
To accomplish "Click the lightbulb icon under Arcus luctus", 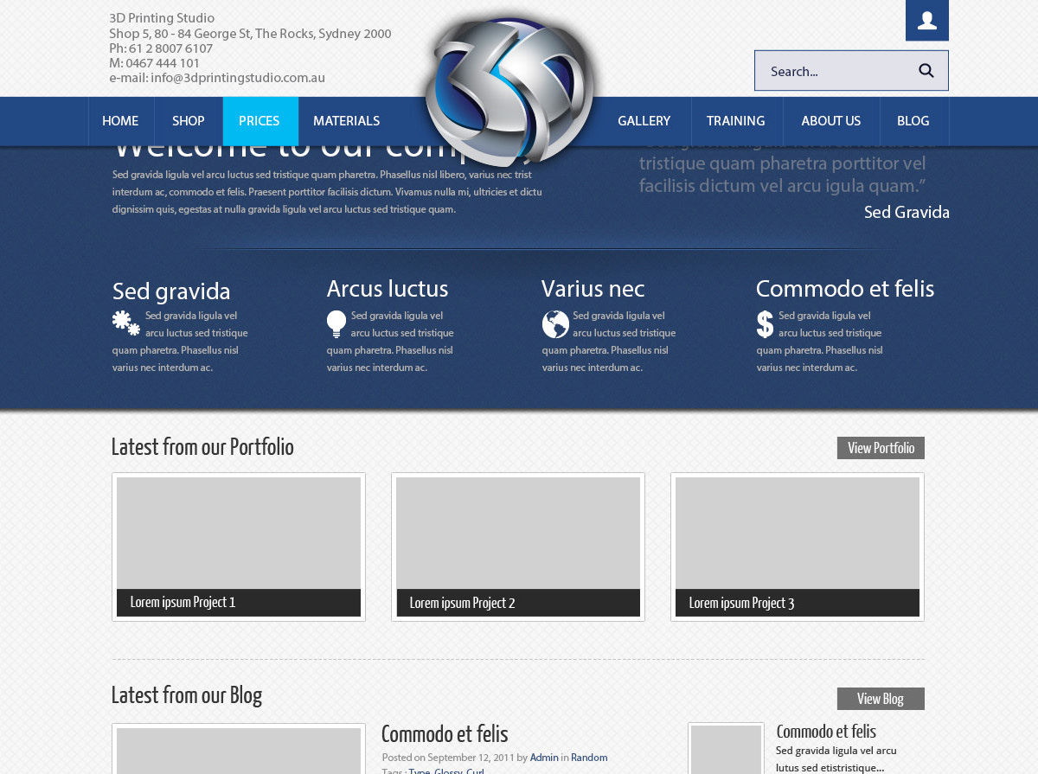I will click(336, 322).
